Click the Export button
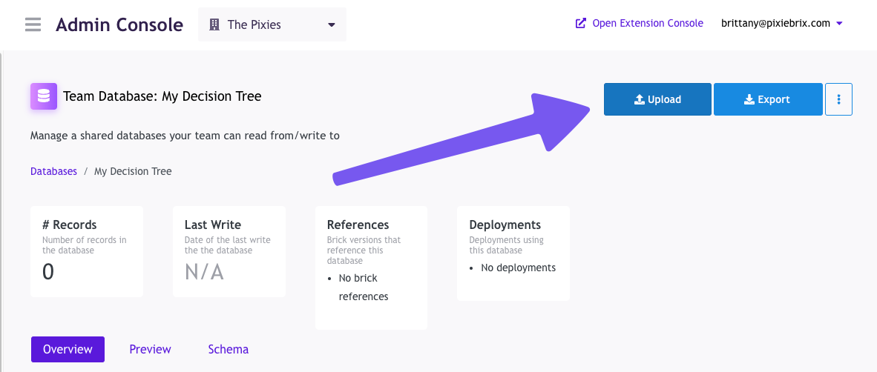Image resolution: width=877 pixels, height=372 pixels. 768,99
